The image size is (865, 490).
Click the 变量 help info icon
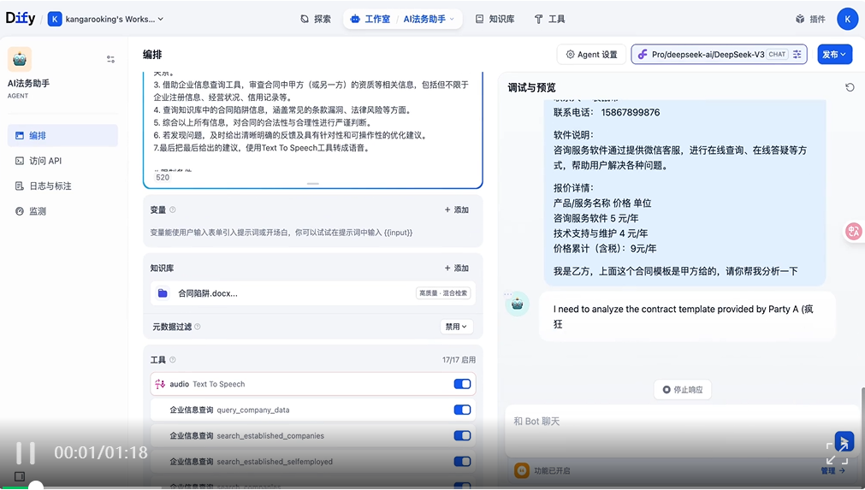pyautogui.click(x=173, y=210)
